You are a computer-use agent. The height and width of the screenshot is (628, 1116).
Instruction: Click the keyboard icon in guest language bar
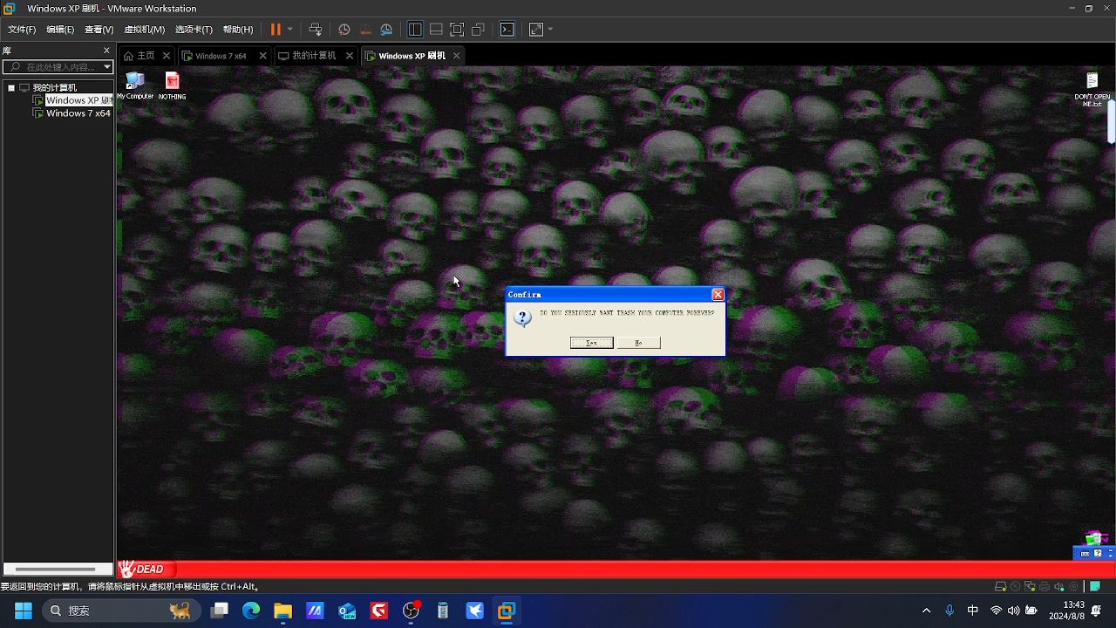click(x=1085, y=554)
